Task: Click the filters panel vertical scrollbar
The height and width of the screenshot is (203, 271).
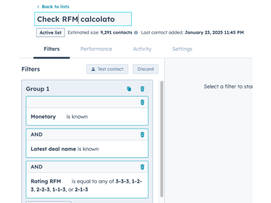Action: coord(162,139)
